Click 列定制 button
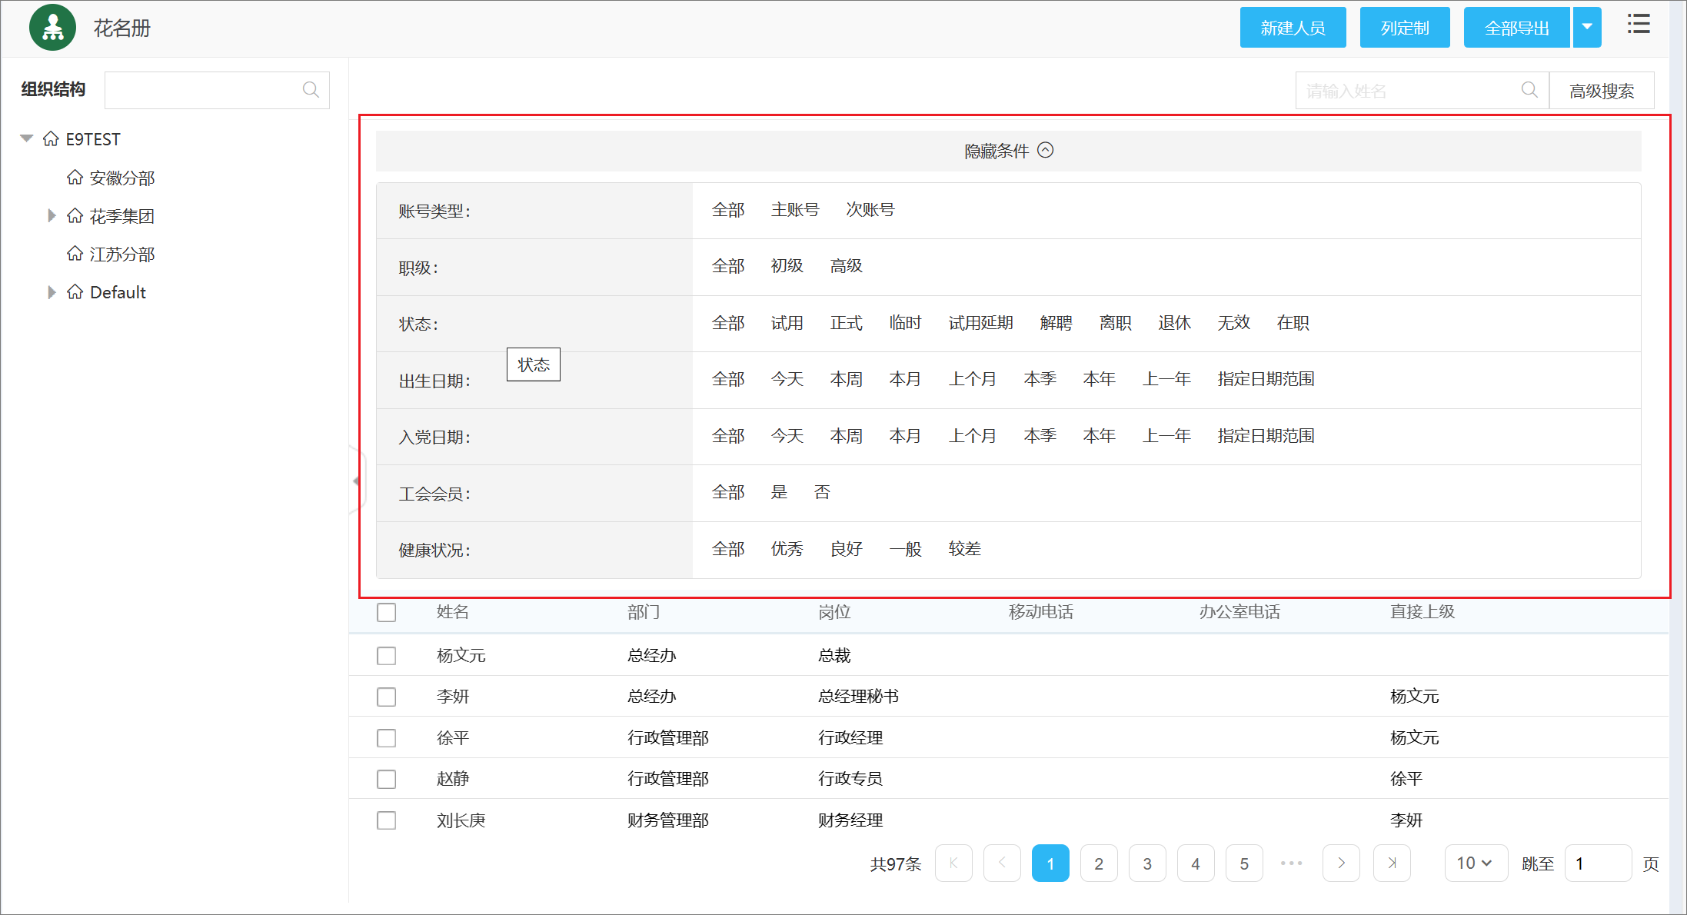 pos(1405,27)
